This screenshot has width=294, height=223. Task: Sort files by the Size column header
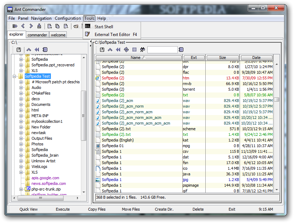tap(222, 58)
